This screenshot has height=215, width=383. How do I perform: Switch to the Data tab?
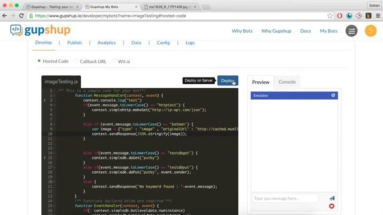[x=136, y=42]
